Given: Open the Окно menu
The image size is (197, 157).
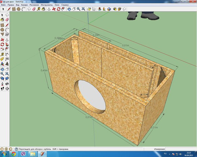Looking at the screenshot, I should tap(57, 5).
